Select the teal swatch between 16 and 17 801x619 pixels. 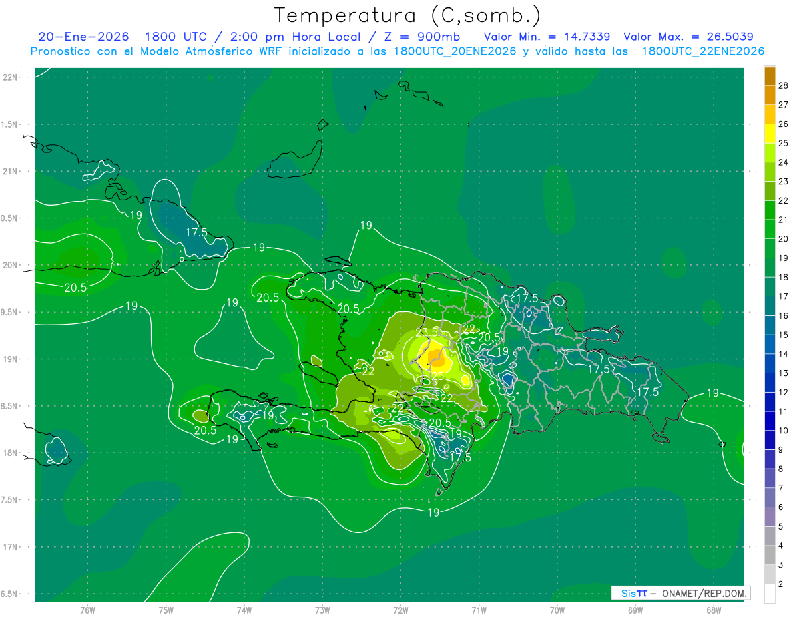tap(770, 306)
